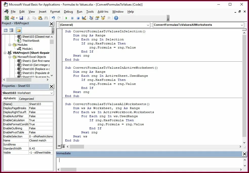
Task: Toggle Design Mode with ruler icon
Action: pos(84,18)
